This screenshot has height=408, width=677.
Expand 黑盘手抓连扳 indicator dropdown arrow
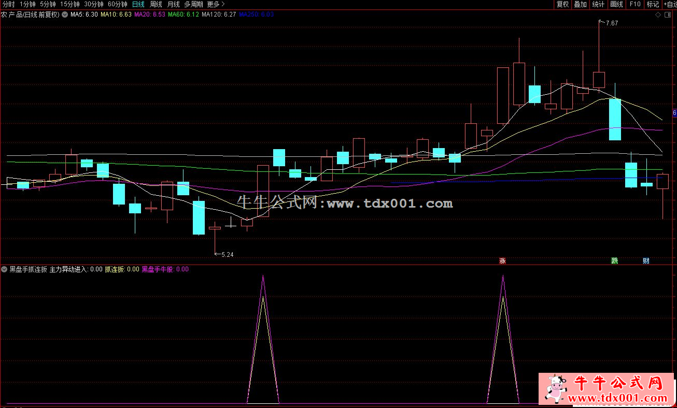click(x=5, y=269)
